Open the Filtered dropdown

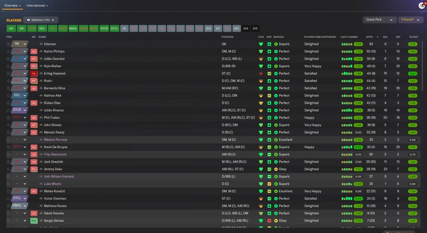click(x=411, y=20)
